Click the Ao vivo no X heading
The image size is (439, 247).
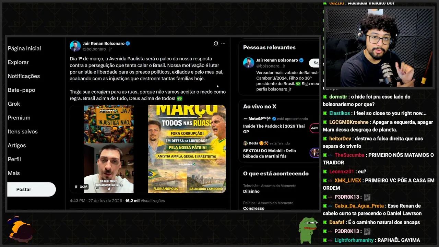pos(260,106)
